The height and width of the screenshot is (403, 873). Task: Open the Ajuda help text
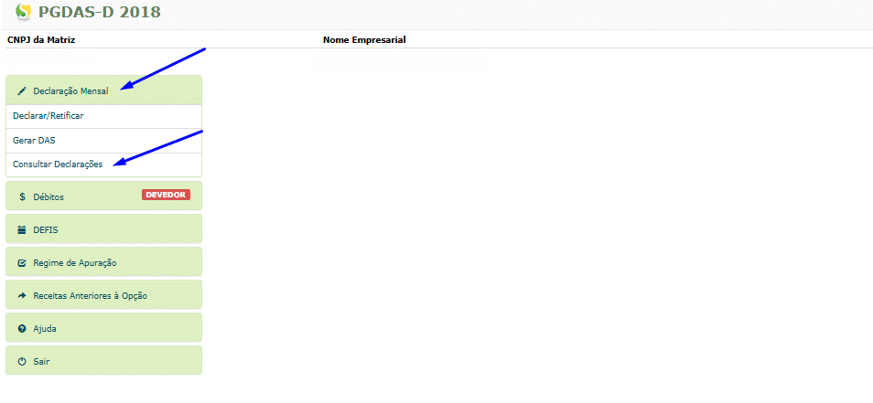point(45,328)
